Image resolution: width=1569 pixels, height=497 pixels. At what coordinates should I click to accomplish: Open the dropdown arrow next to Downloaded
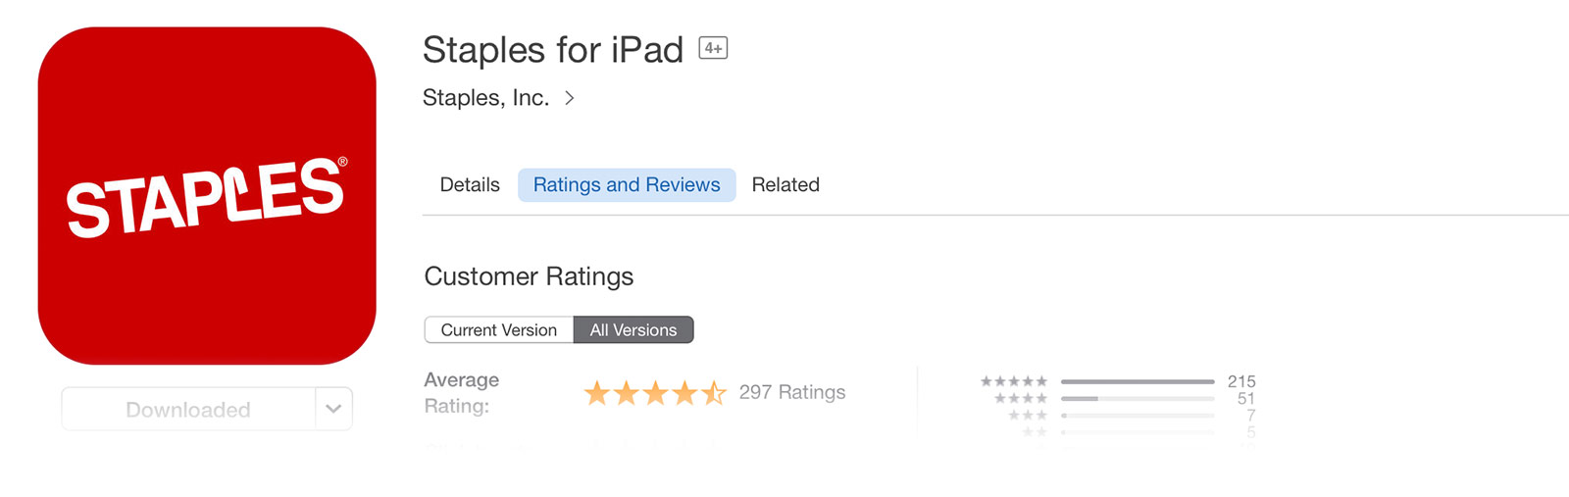click(333, 409)
